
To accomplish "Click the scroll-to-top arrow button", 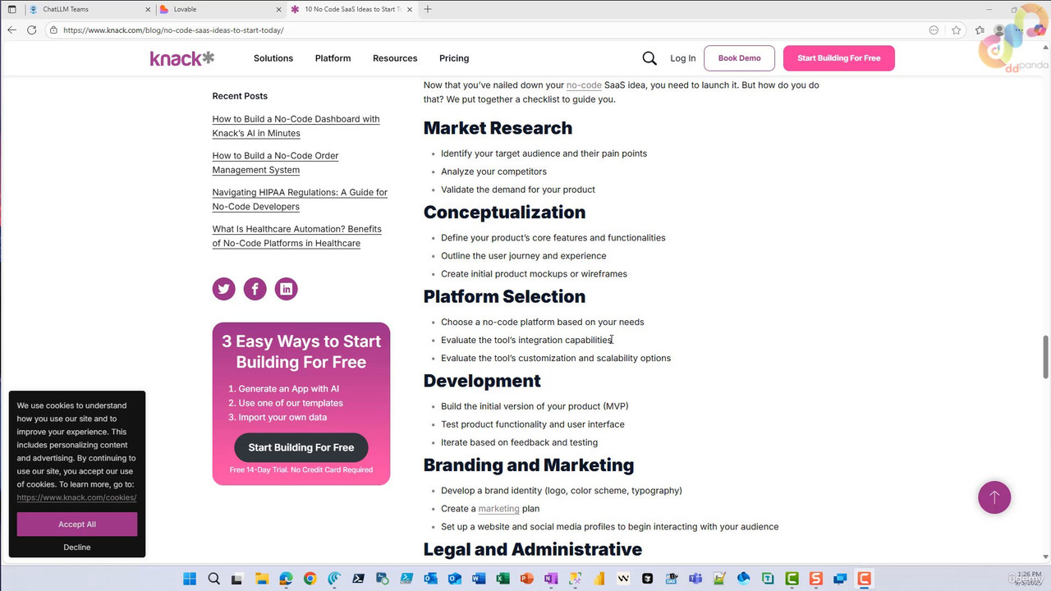I will 994,497.
